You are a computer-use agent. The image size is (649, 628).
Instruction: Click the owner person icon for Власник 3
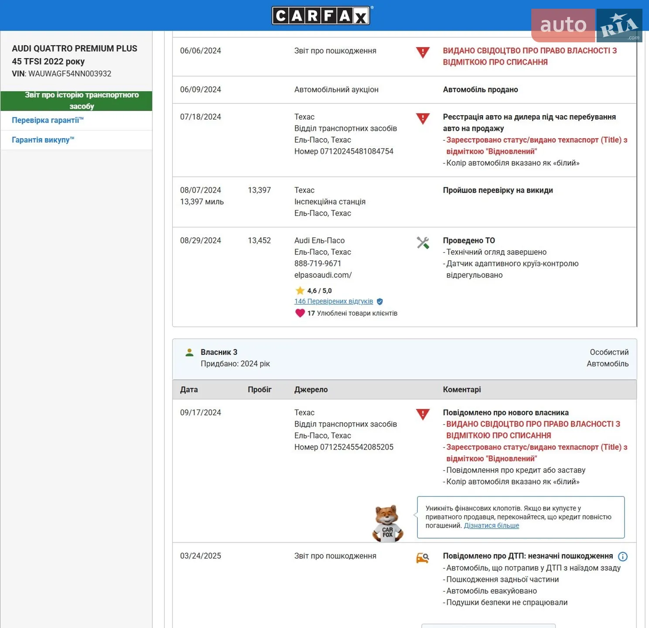pyautogui.click(x=189, y=352)
